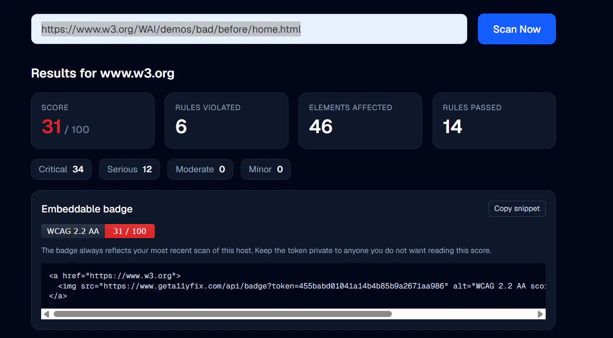This screenshot has height=338, width=613.
Task: Click the code line with href="https://www.w3.org"
Action: coord(115,276)
